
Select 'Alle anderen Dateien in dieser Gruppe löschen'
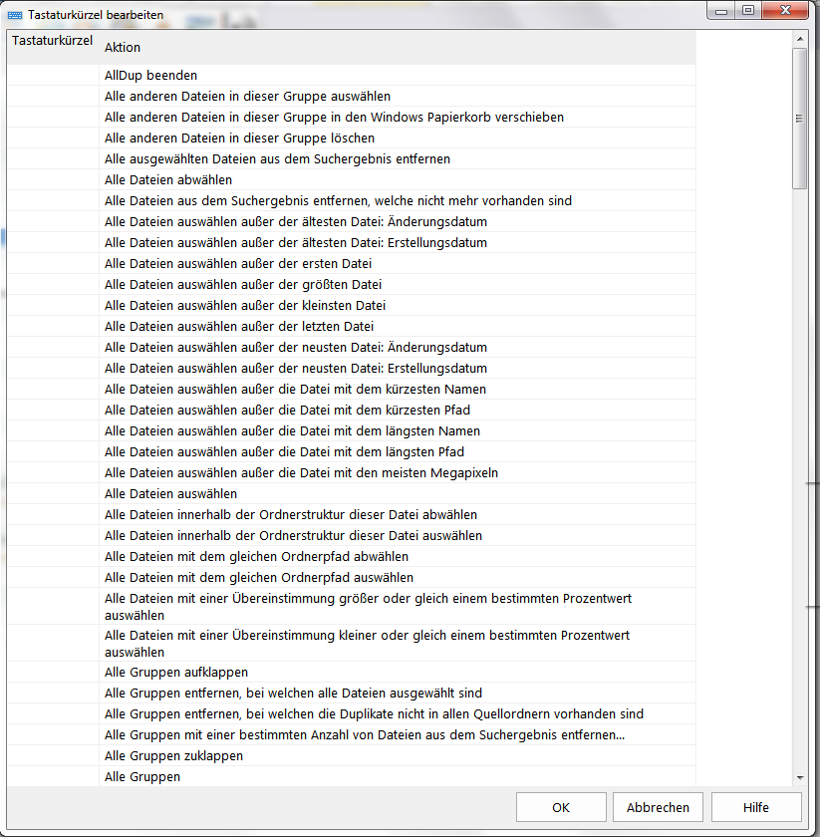(x=239, y=139)
